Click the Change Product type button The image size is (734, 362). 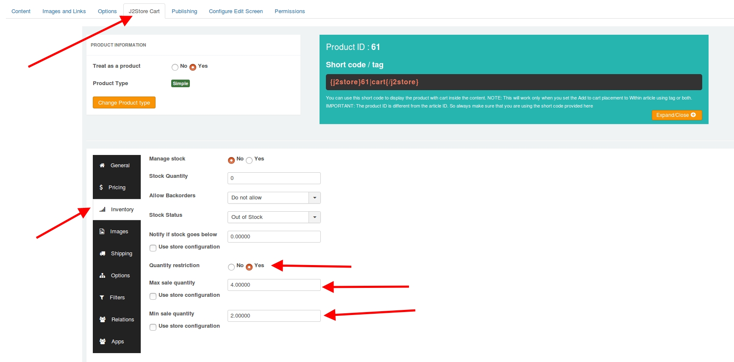click(124, 102)
